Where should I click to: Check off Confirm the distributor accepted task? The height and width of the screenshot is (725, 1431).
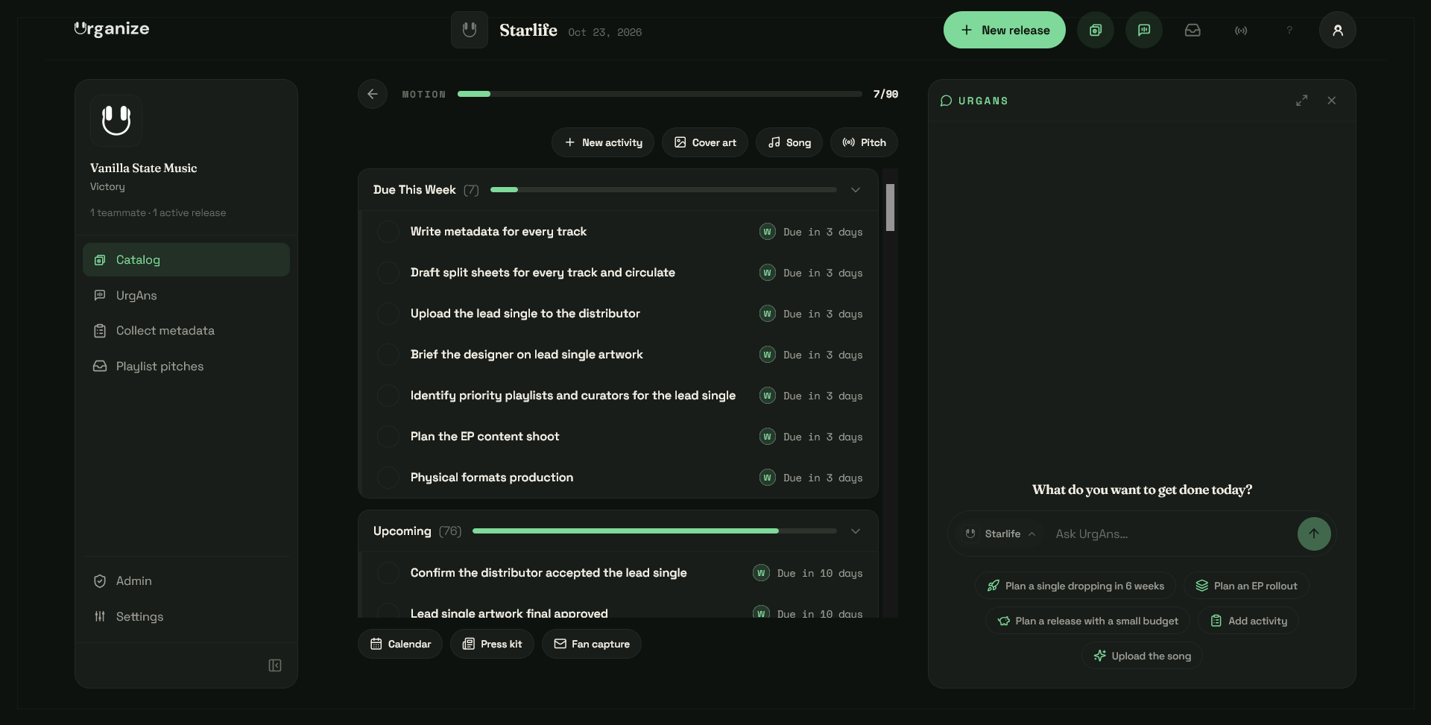pyautogui.click(x=388, y=573)
